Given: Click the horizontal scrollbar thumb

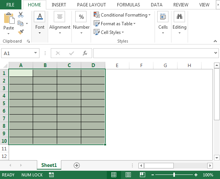Looking at the screenshot, I should tap(159, 165).
